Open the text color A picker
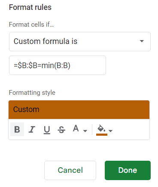This screenshot has width=158, height=187. 76,128
